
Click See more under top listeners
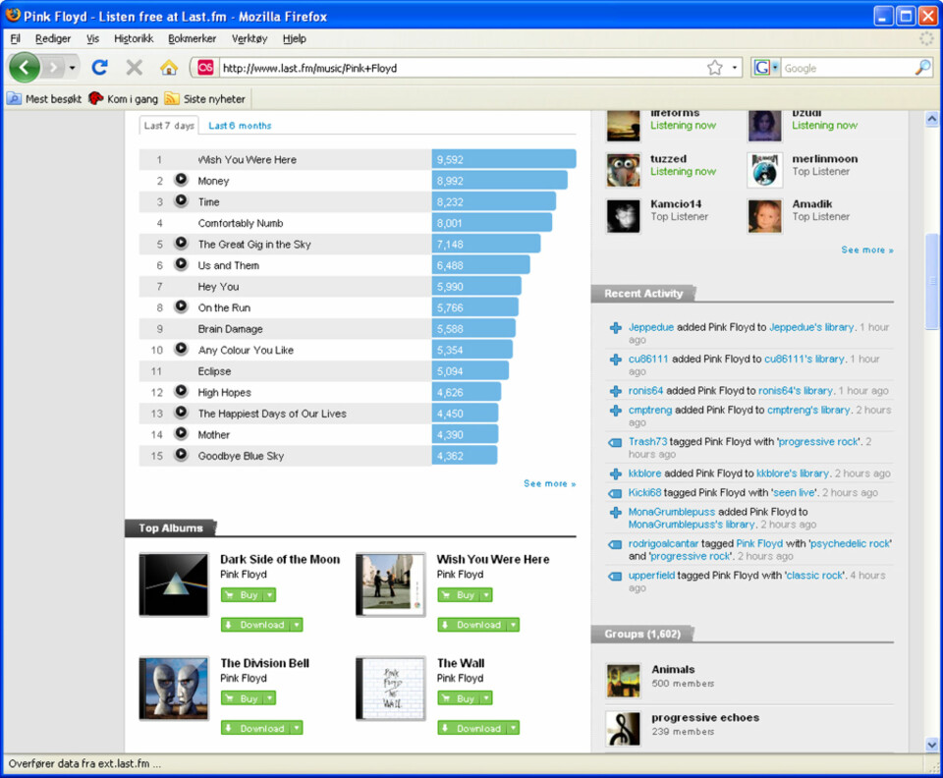tap(867, 250)
